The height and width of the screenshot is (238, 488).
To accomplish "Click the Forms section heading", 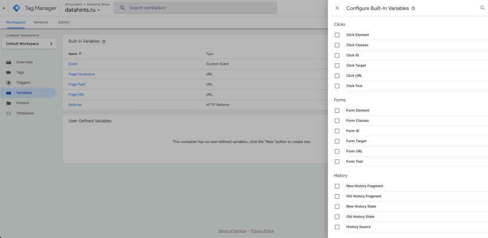I will coord(339,100).
